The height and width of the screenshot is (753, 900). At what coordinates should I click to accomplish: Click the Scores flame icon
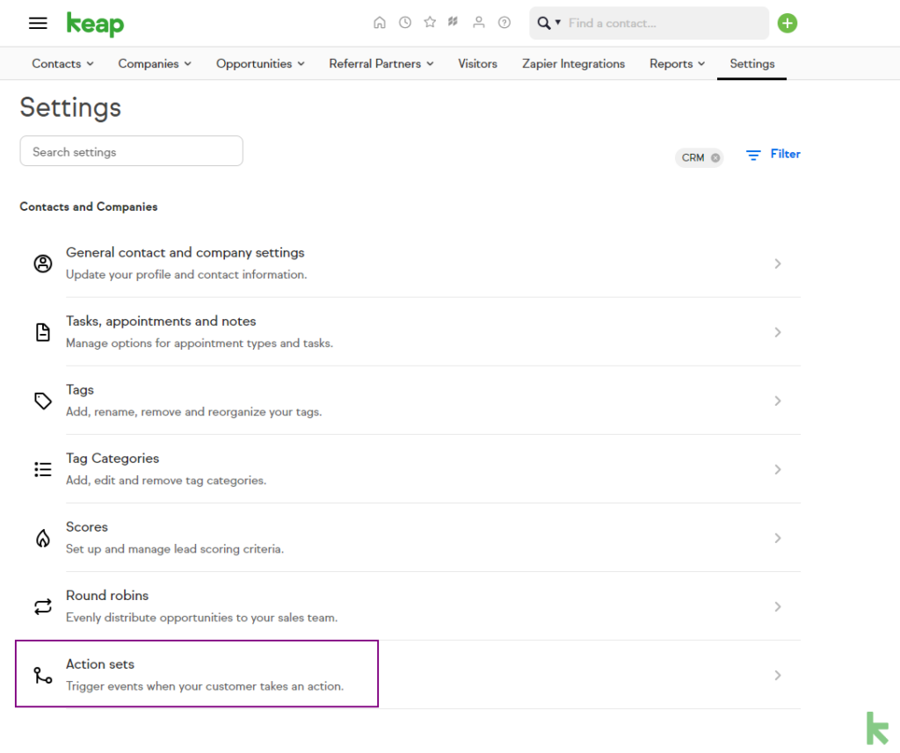pos(43,538)
